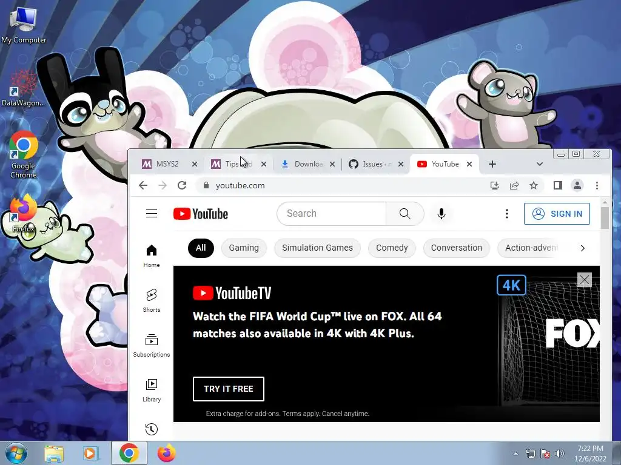This screenshot has width=621, height=465.
Task: Reload the YouTube page
Action: [x=182, y=185]
